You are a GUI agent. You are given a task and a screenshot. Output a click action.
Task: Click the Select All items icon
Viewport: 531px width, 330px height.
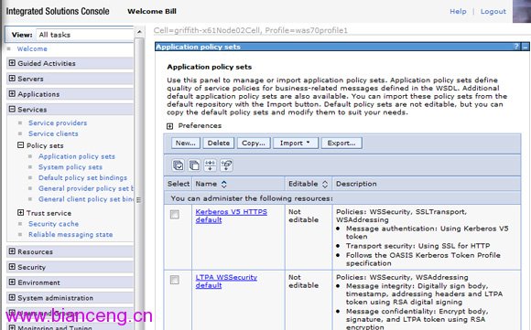click(x=179, y=165)
